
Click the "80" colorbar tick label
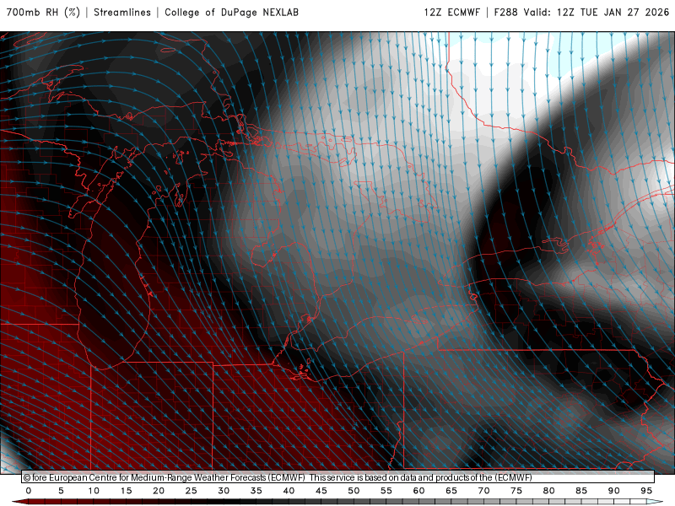(549, 491)
